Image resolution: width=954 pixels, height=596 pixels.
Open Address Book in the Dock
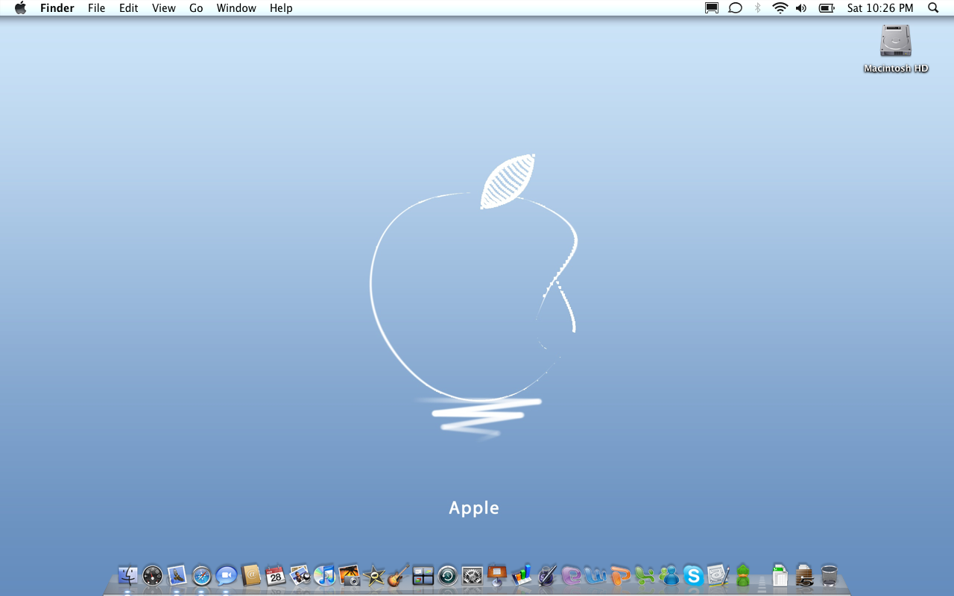point(251,575)
